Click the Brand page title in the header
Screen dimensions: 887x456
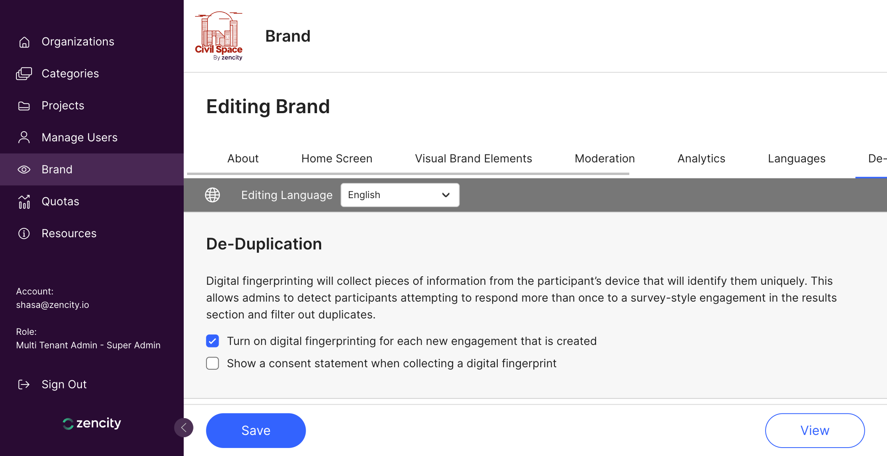(x=288, y=36)
